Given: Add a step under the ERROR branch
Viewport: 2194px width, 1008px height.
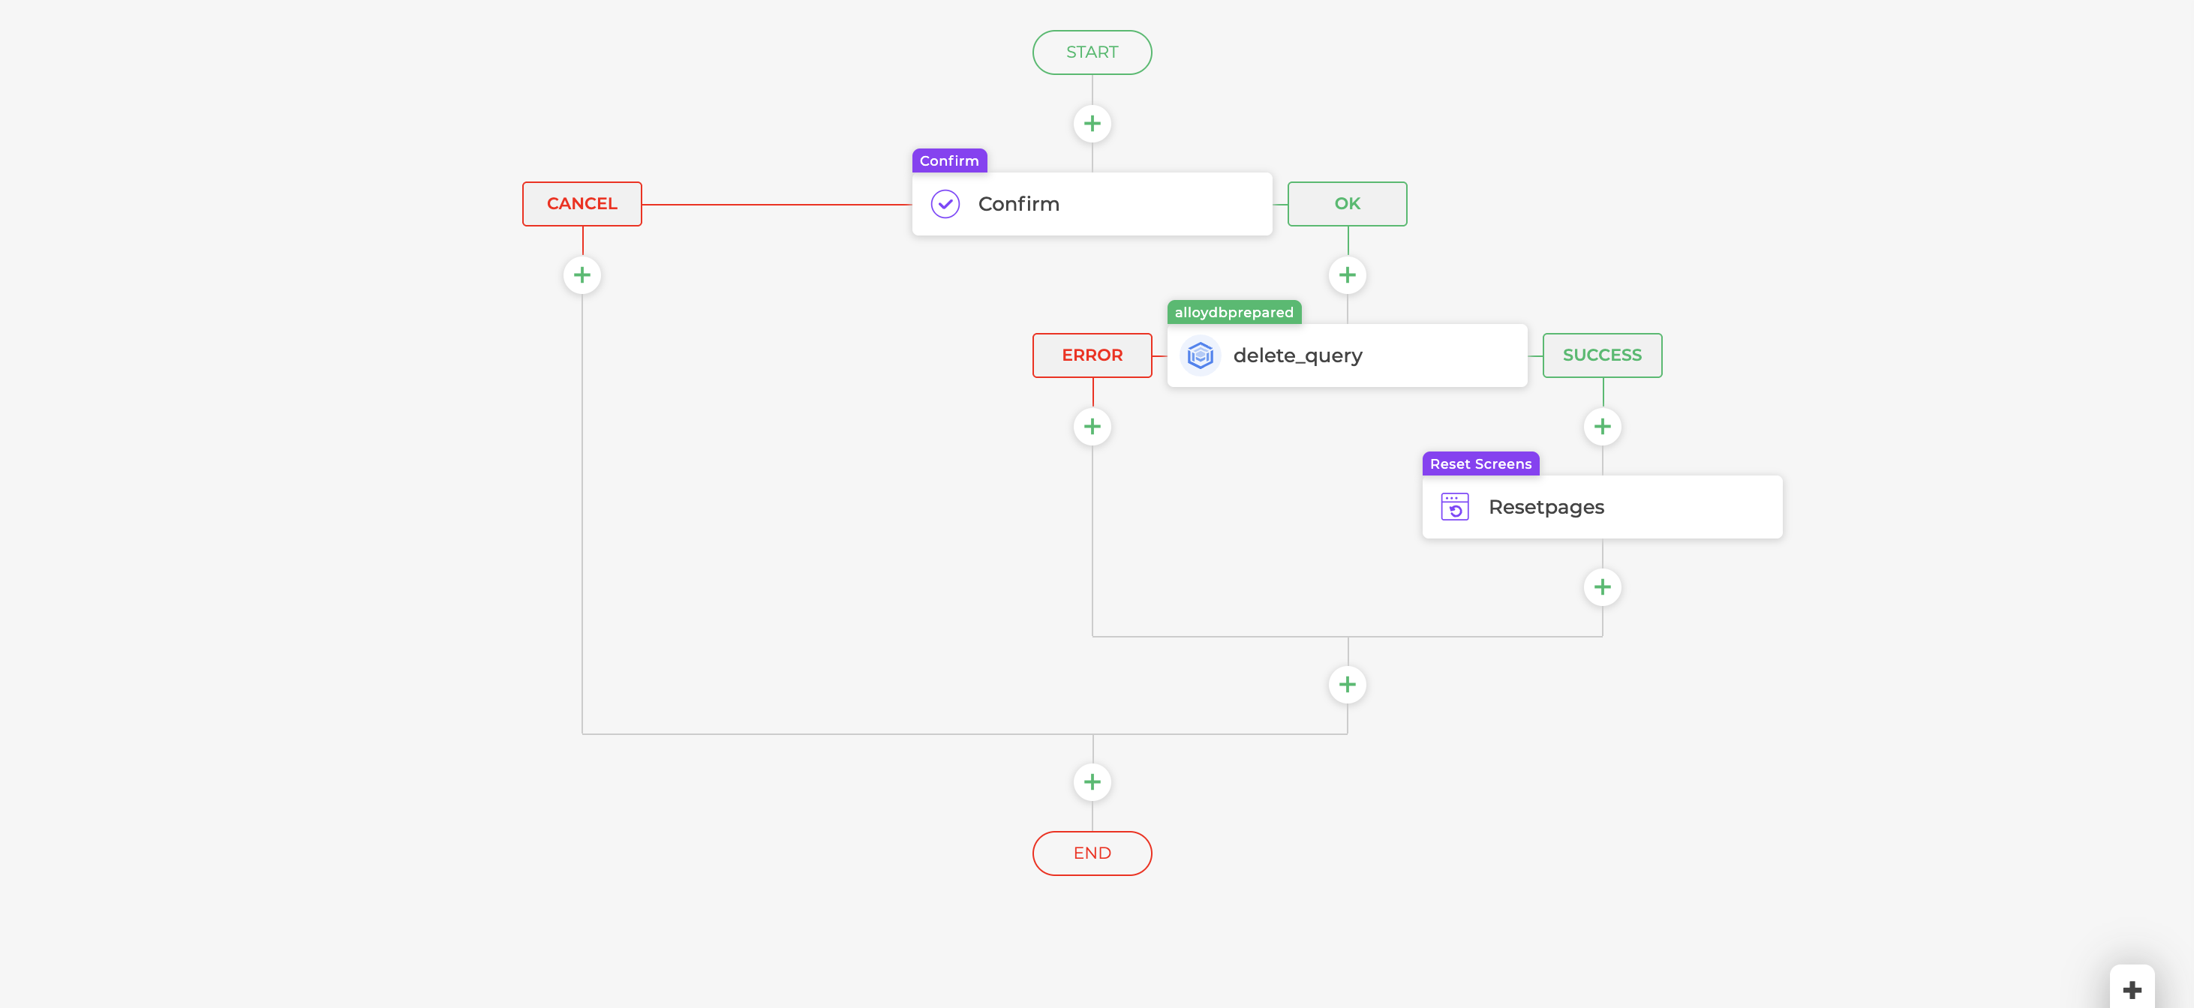Looking at the screenshot, I should (x=1092, y=427).
